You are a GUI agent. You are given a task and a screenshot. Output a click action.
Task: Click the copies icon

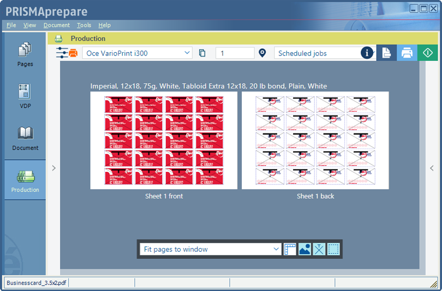[202, 53]
